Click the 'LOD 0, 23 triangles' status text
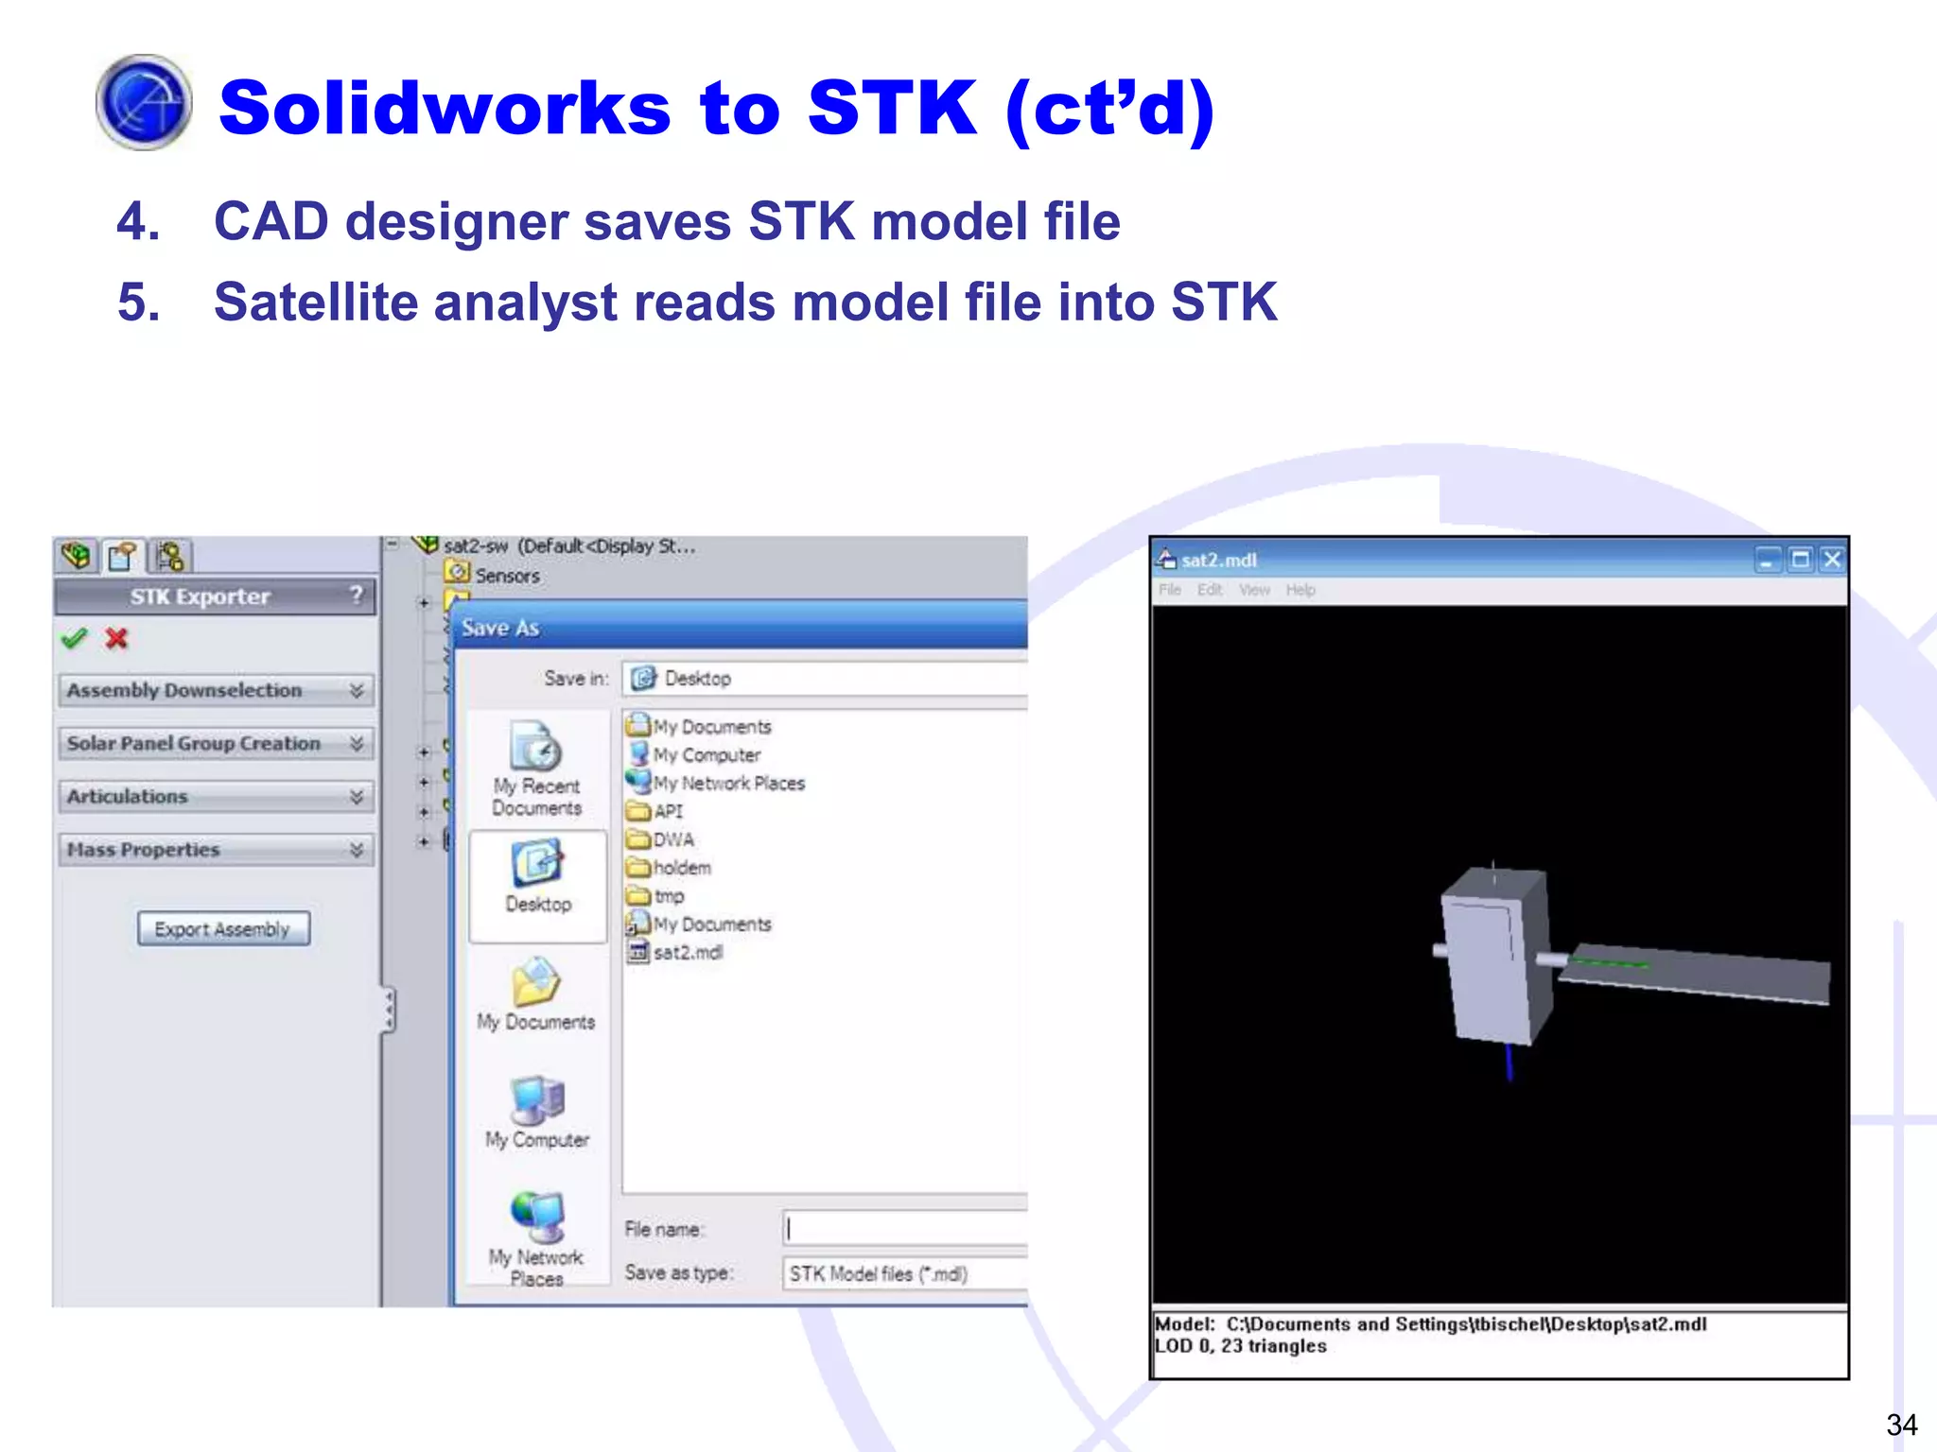1937x1452 pixels. click(x=1241, y=1346)
